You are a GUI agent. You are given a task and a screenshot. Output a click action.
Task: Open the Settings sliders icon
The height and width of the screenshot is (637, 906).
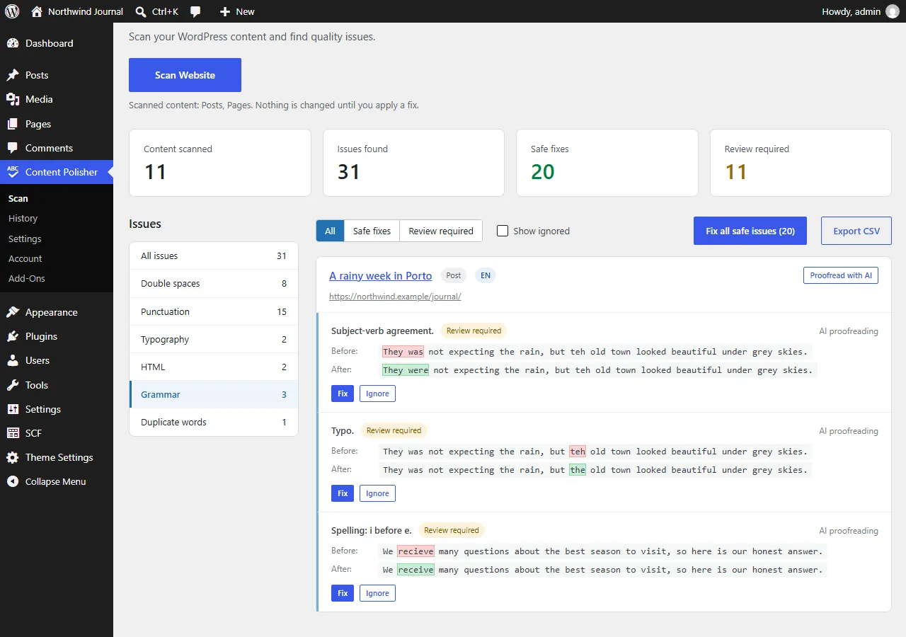pyautogui.click(x=13, y=409)
